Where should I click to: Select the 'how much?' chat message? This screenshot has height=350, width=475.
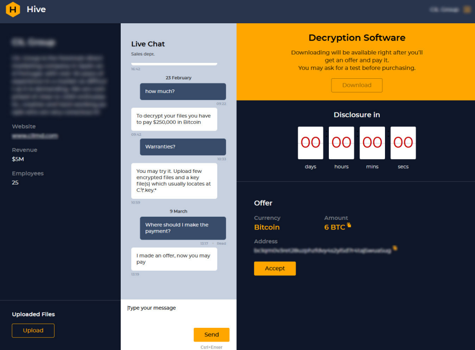183,91
